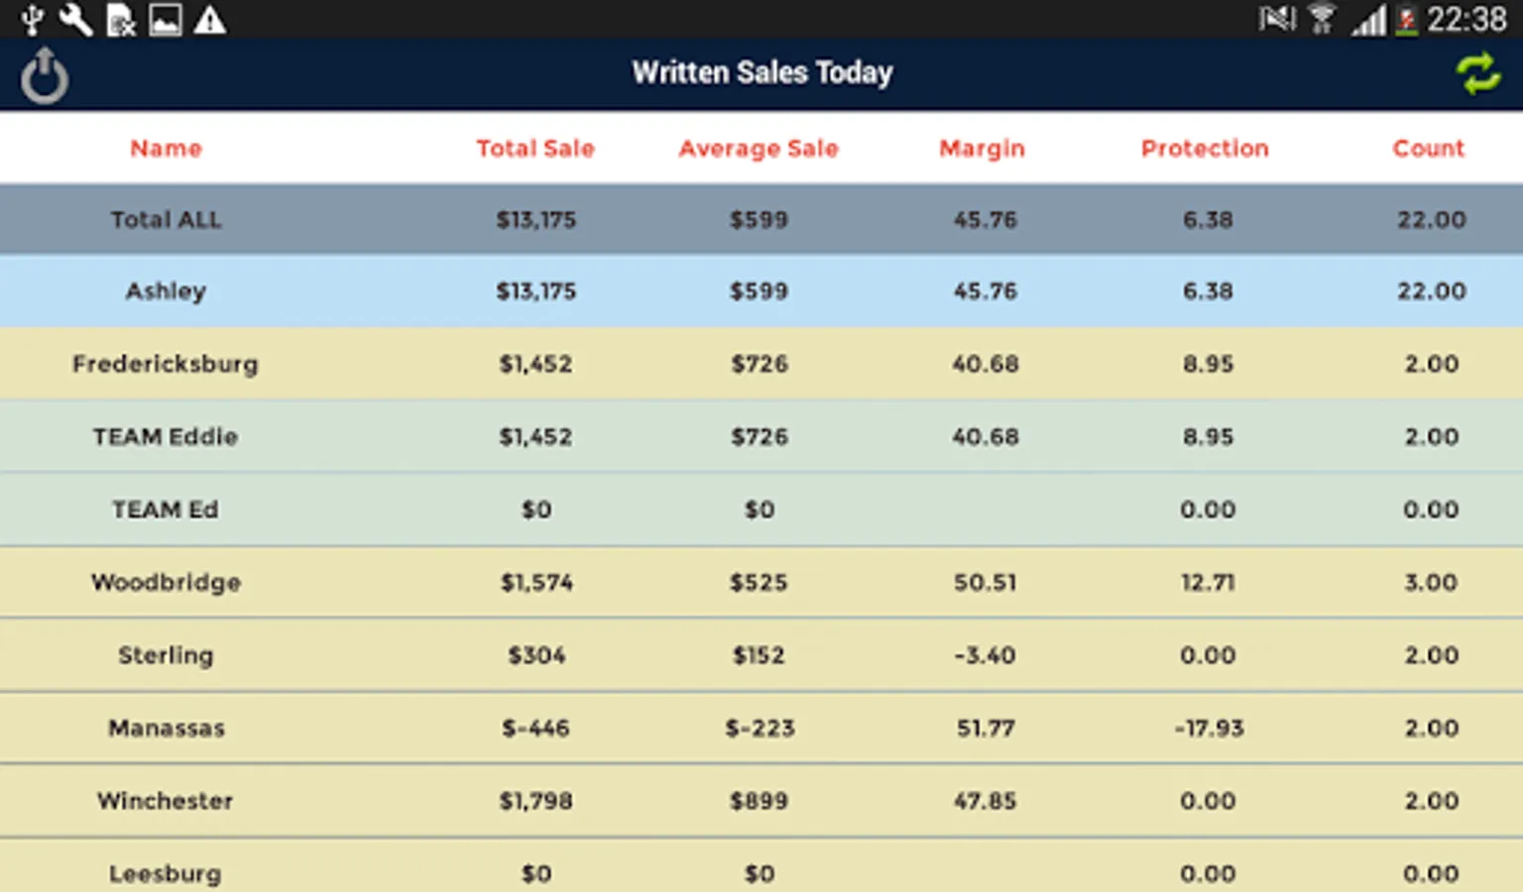
Task: Tap the Protection column header
Action: pyautogui.click(x=1205, y=149)
